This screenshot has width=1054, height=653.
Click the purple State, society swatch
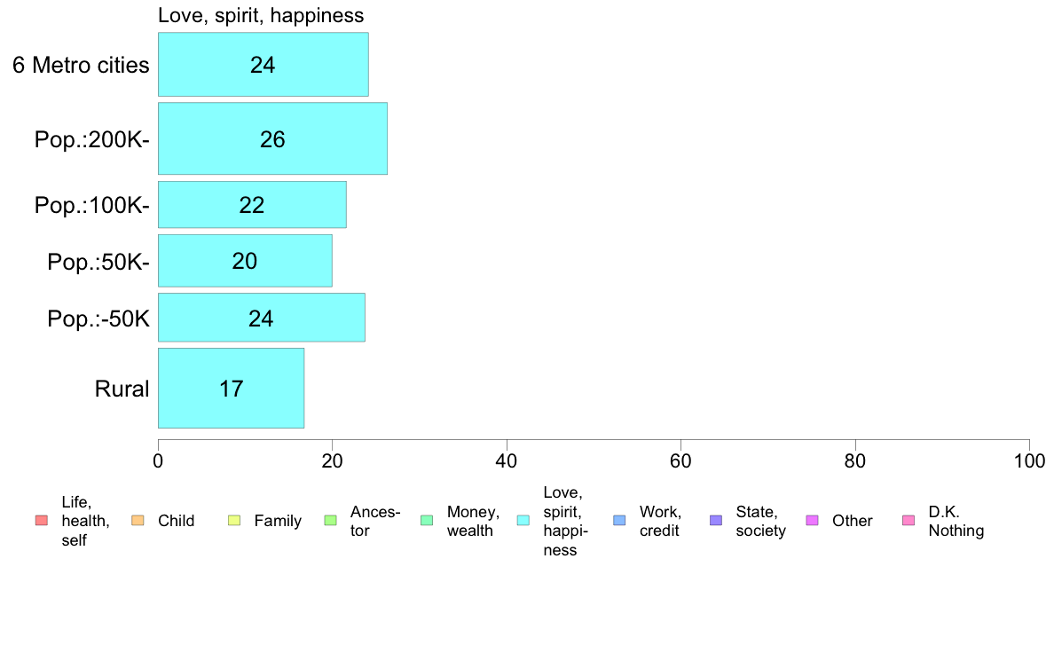tap(716, 521)
